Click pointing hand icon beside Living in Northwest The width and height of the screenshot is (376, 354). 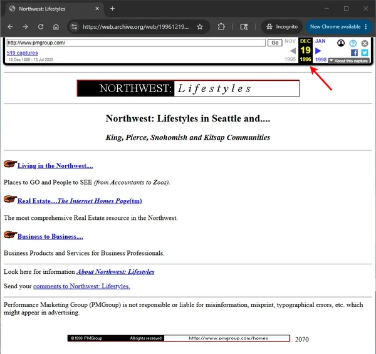tap(10, 164)
